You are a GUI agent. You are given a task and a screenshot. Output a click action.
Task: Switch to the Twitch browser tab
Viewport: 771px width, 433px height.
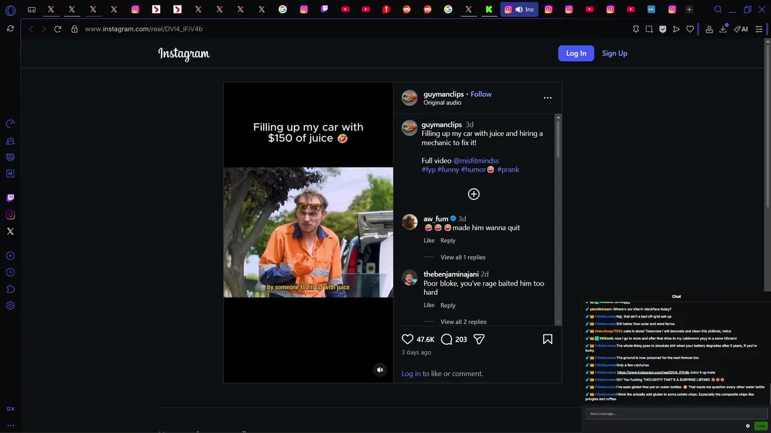324,10
